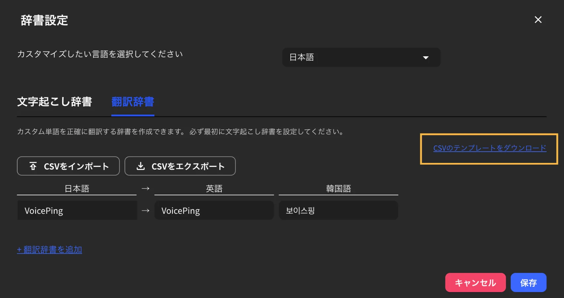This screenshot has width=564, height=298.
Task: Click the 保存 button
Action: click(529, 282)
